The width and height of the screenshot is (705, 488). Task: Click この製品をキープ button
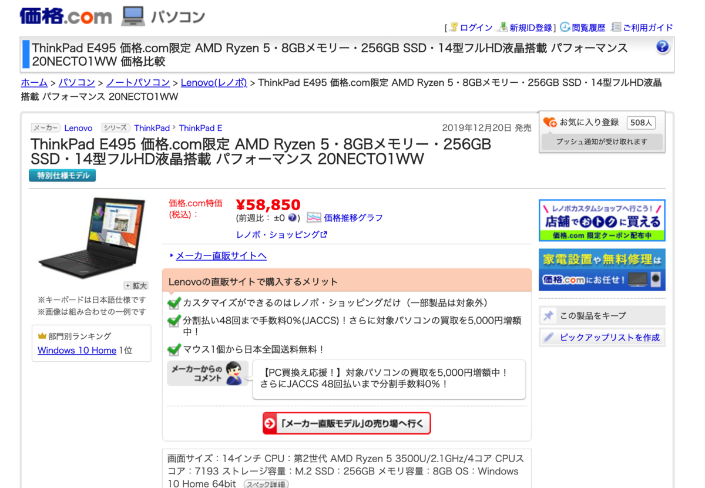point(602,316)
